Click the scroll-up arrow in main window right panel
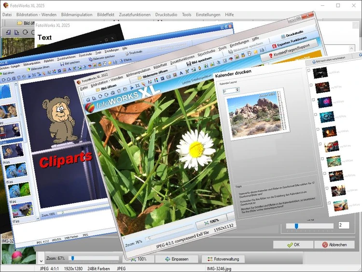The height and width of the screenshot is (272, 362). [x=351, y=48]
